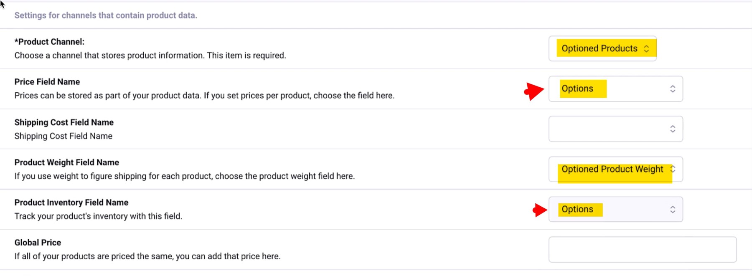The height and width of the screenshot is (276, 752).
Task: Click the chevron on Product Inventory dropdown
Action: (x=673, y=209)
